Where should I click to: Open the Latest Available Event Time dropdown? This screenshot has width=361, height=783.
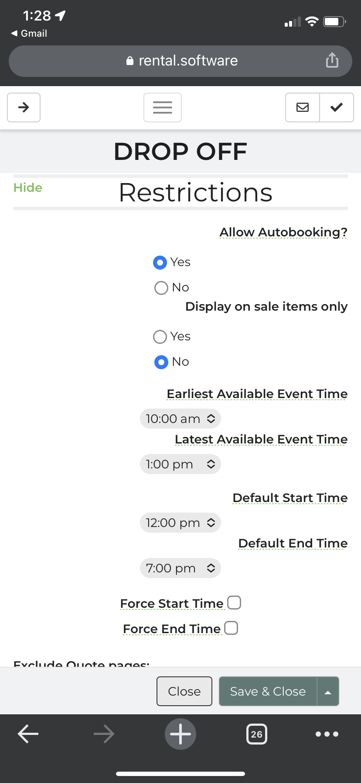[x=180, y=464]
